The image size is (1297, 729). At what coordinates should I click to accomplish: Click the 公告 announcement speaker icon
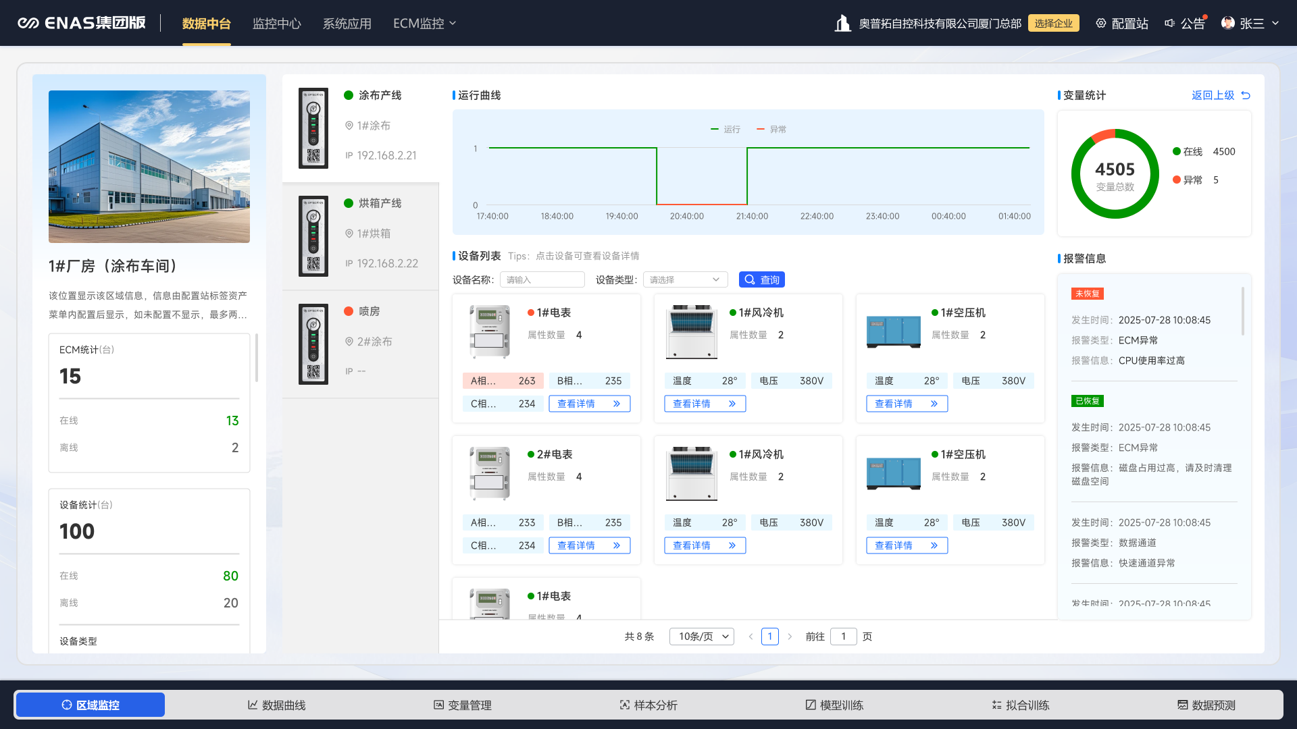pos(1170,24)
